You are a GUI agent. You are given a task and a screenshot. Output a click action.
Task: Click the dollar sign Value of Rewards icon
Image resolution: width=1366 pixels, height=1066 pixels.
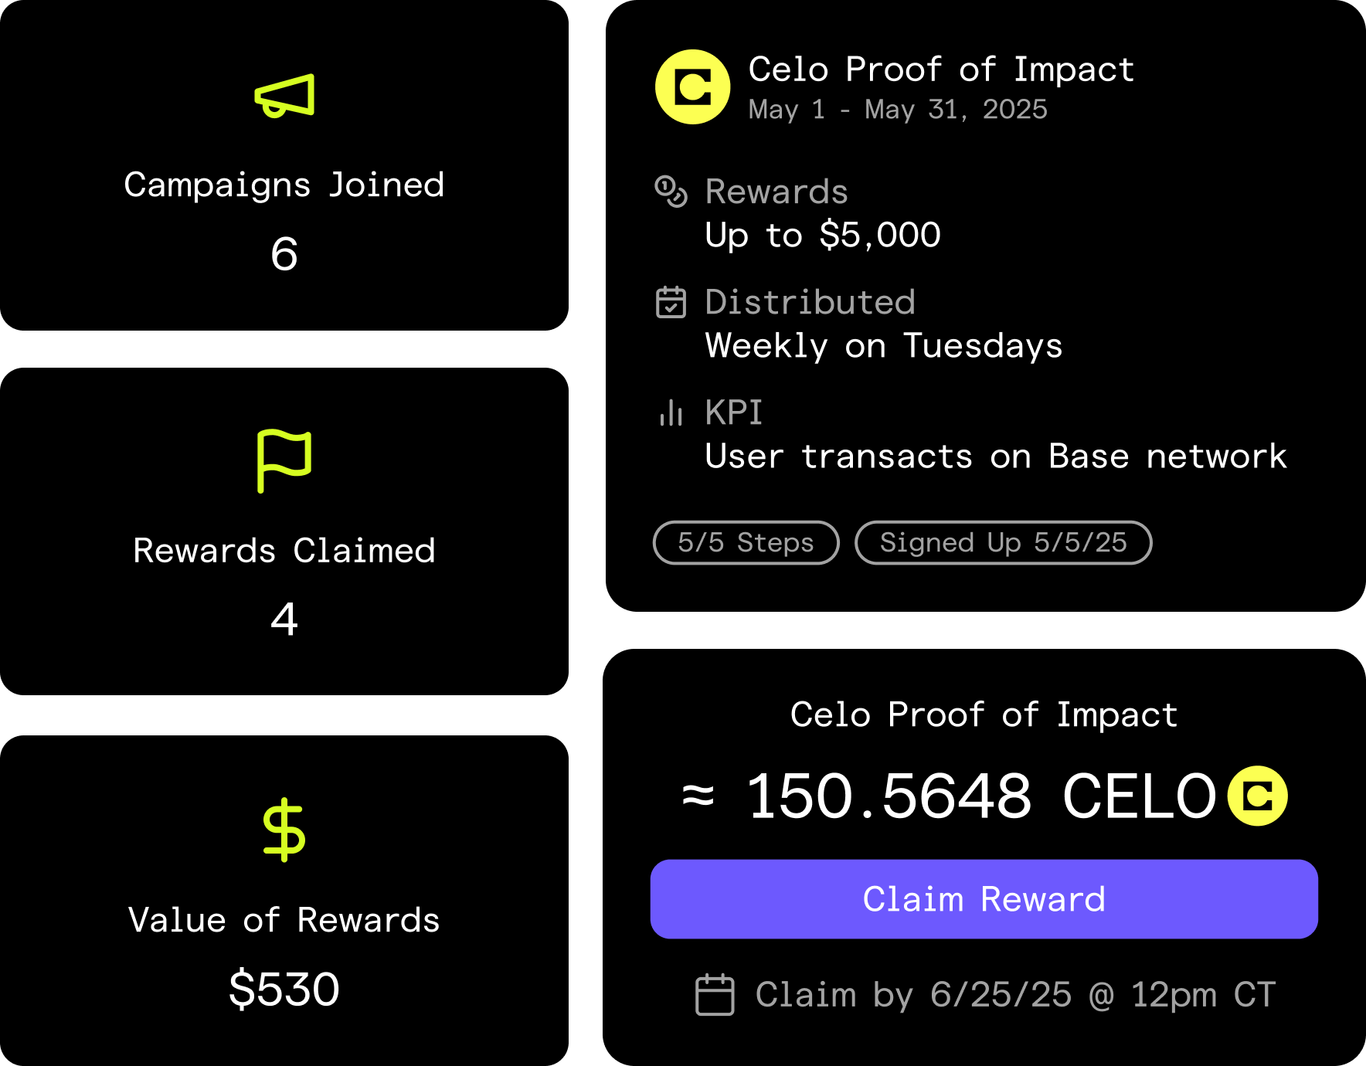[x=284, y=830]
